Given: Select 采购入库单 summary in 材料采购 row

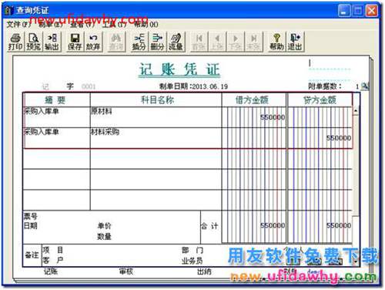Looking at the screenshot, I should click(42, 132).
